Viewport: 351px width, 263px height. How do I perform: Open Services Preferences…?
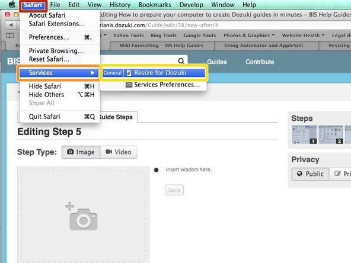(154, 85)
